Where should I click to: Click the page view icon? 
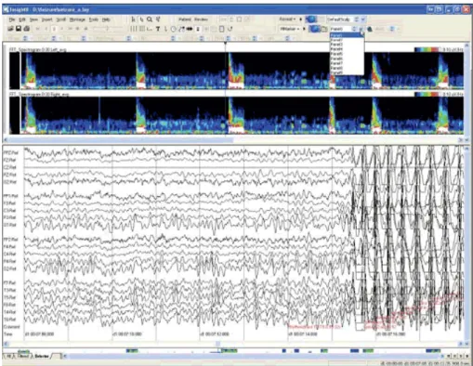click(221, 29)
